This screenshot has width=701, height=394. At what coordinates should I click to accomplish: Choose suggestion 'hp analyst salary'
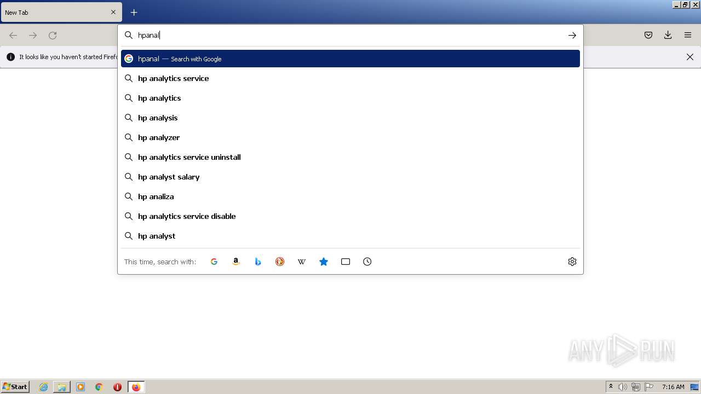coord(350,177)
